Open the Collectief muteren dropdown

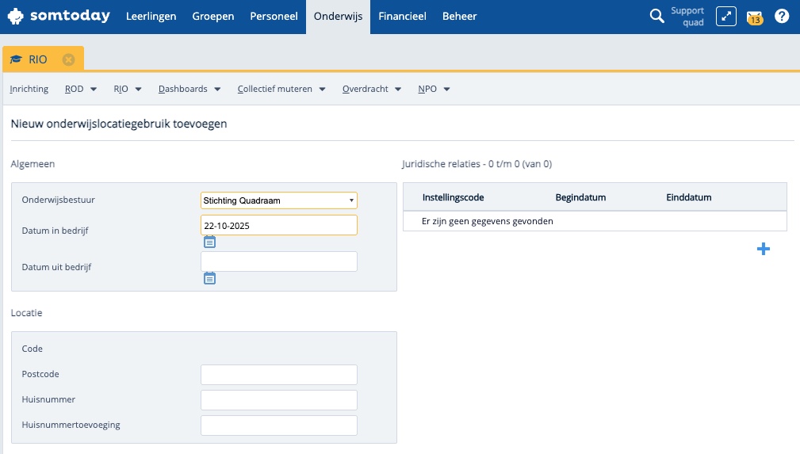(281, 89)
